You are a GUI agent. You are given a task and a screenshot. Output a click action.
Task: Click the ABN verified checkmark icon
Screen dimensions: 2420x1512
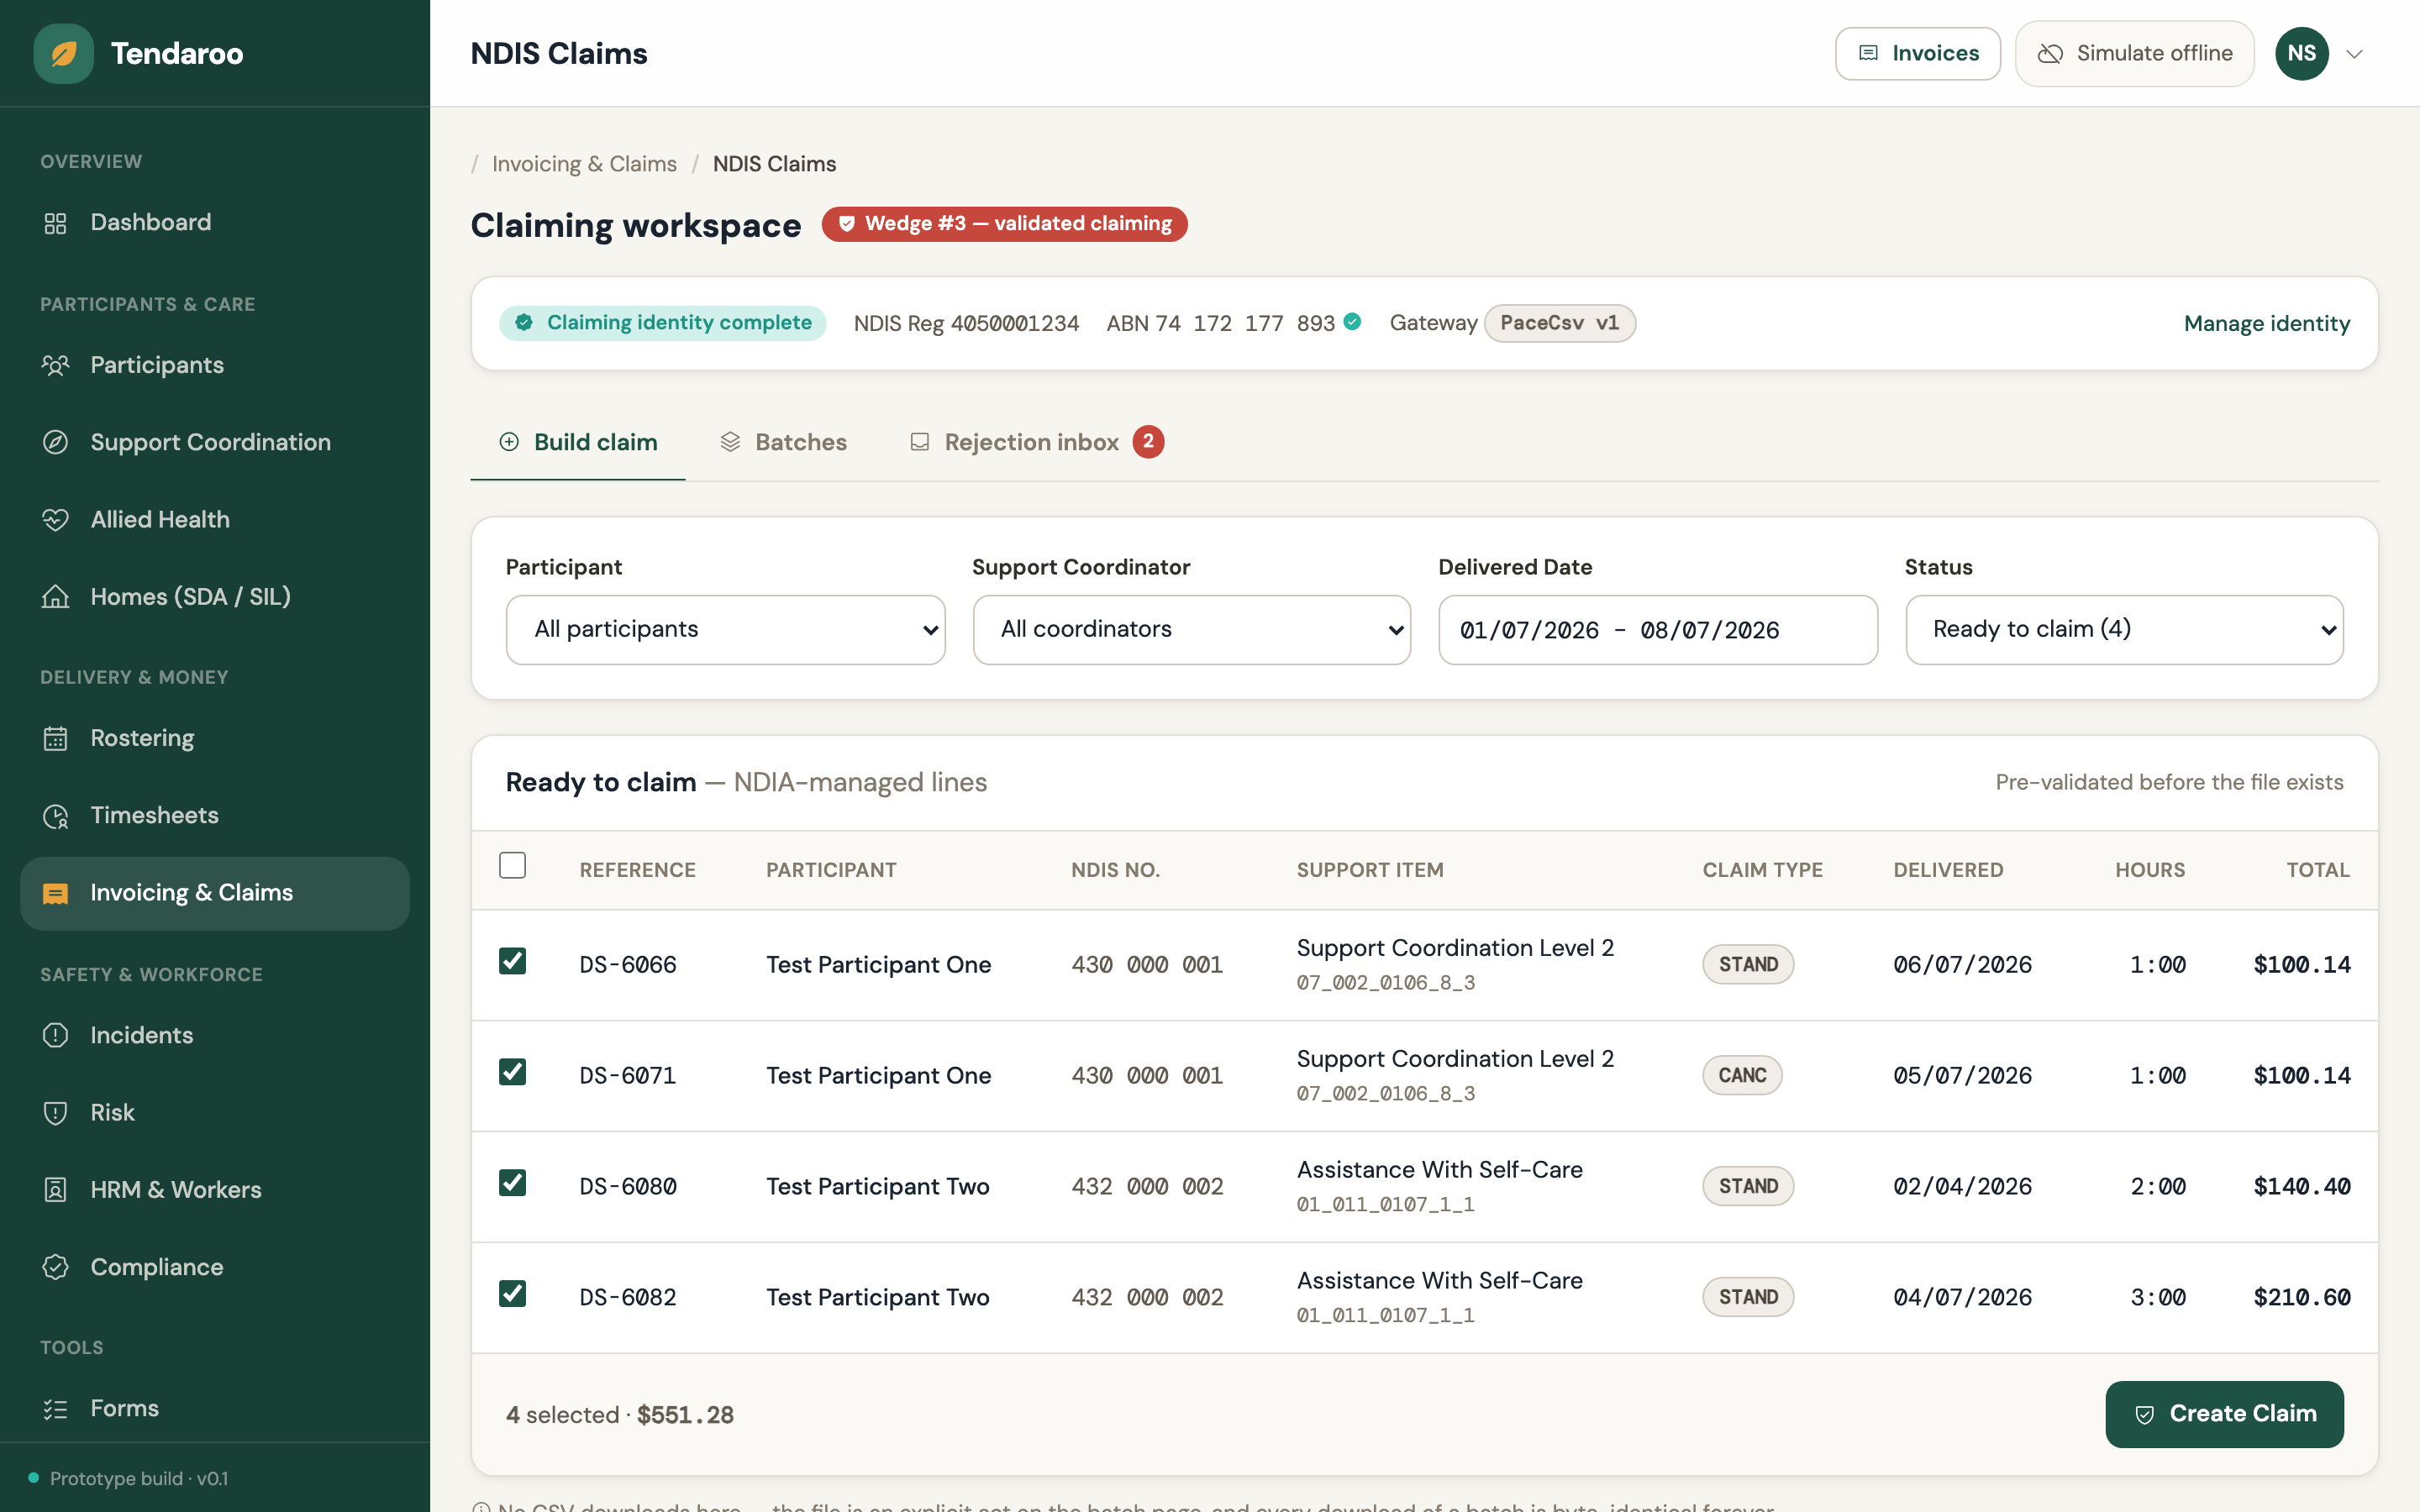click(x=1352, y=322)
